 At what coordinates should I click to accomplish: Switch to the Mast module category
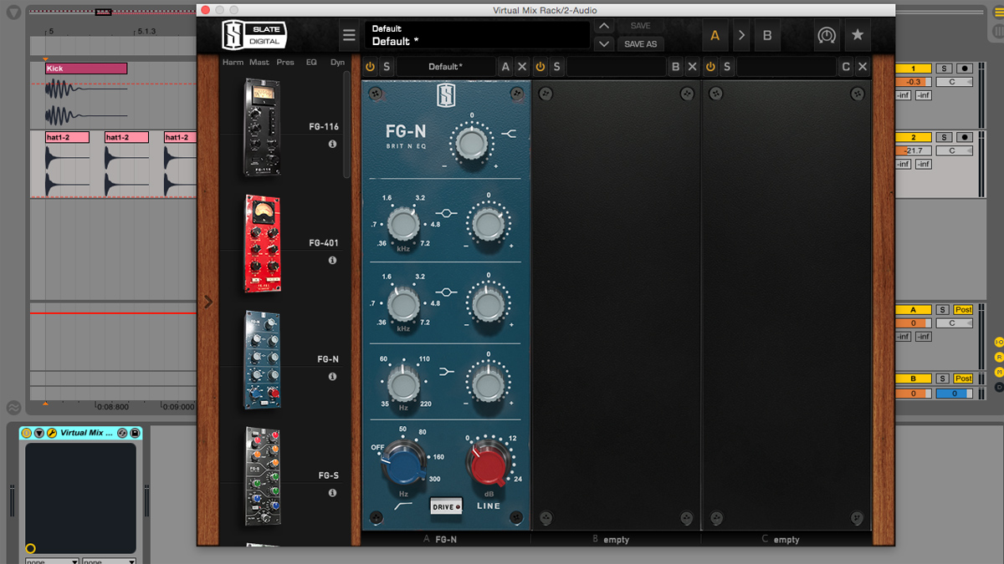click(259, 63)
